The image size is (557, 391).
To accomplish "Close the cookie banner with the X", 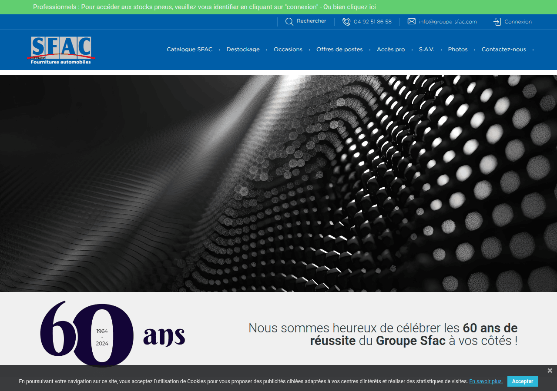I will [550, 371].
